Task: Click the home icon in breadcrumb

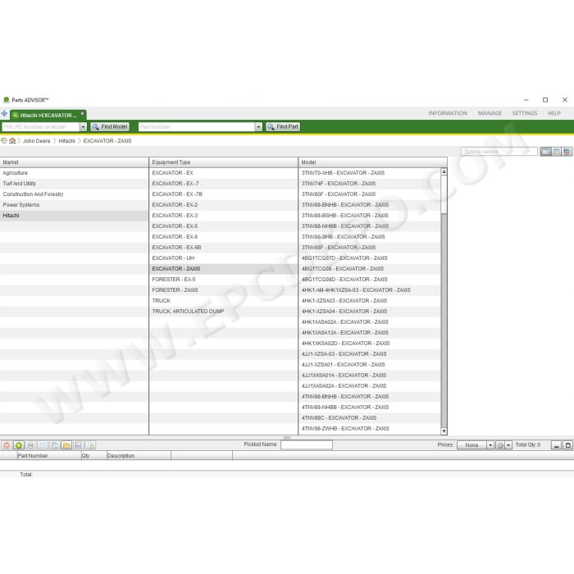Action: pyautogui.click(x=12, y=140)
